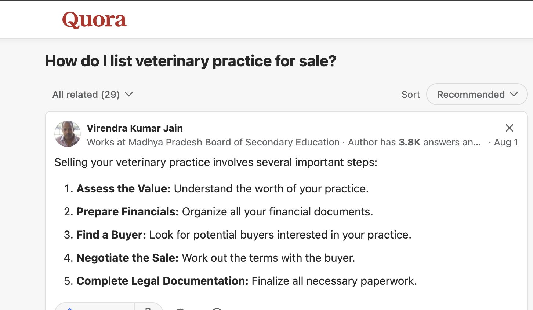Viewport: 533px width, 310px height.
Task: Open the Quora home logo
Action: 94,20
